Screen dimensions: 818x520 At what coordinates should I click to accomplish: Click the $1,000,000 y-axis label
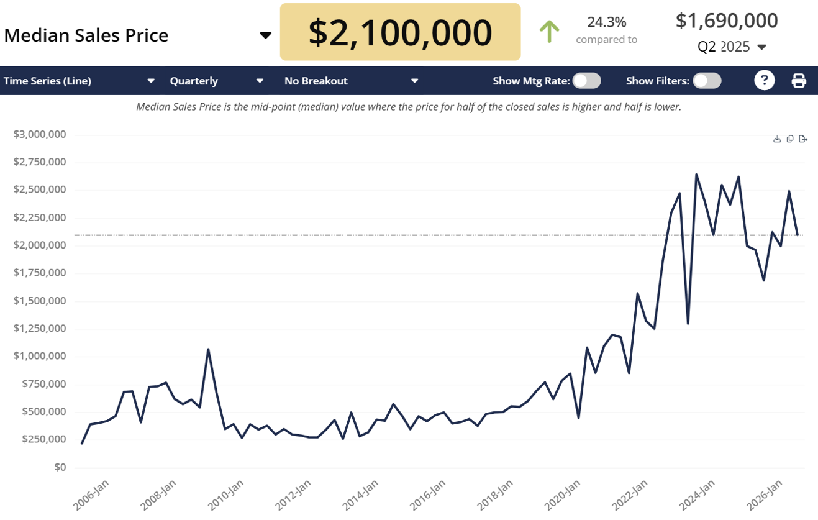coord(40,356)
